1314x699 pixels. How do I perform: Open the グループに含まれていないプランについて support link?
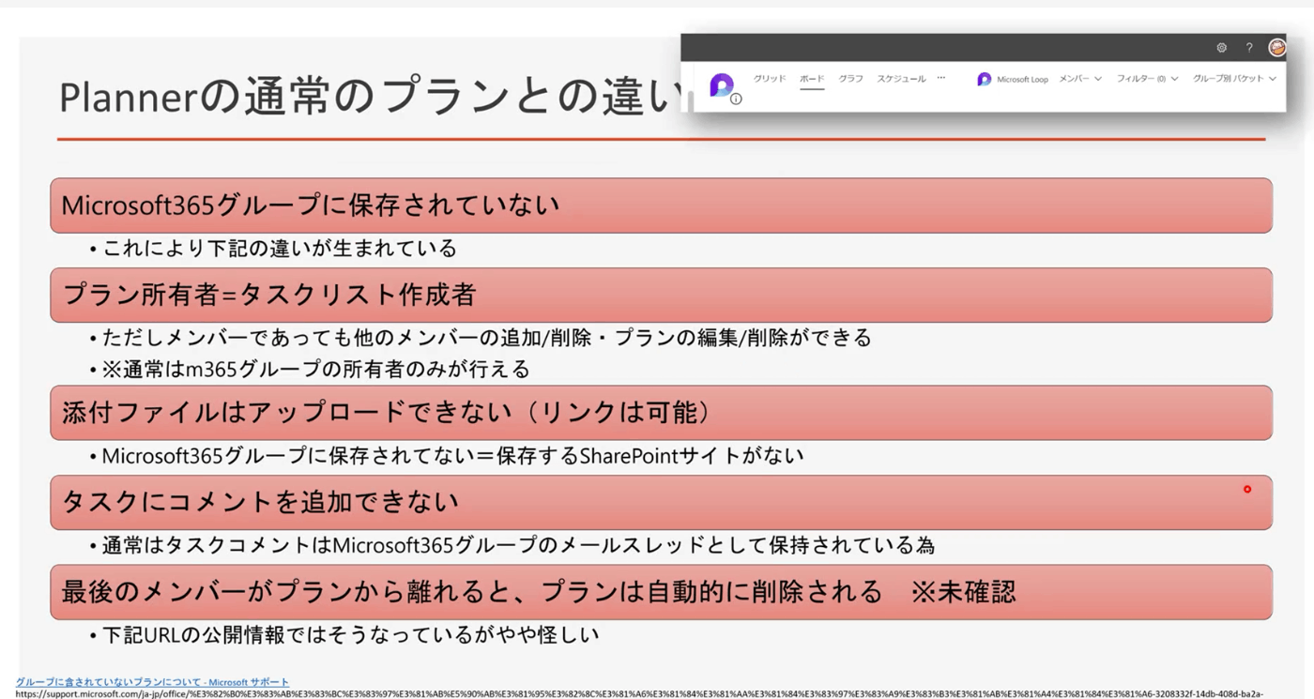[152, 682]
